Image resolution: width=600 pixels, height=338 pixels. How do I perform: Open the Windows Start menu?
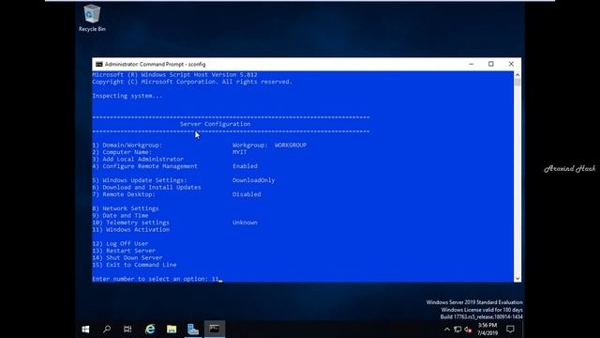tap(85, 330)
